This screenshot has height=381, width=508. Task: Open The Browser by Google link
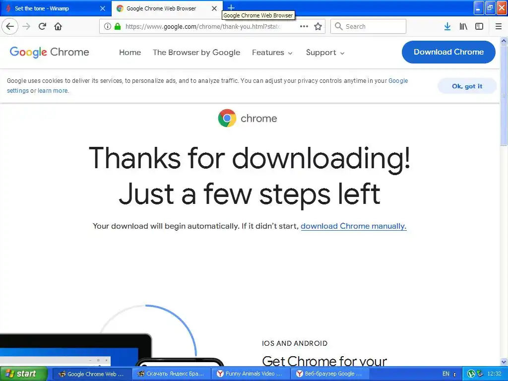pos(196,53)
